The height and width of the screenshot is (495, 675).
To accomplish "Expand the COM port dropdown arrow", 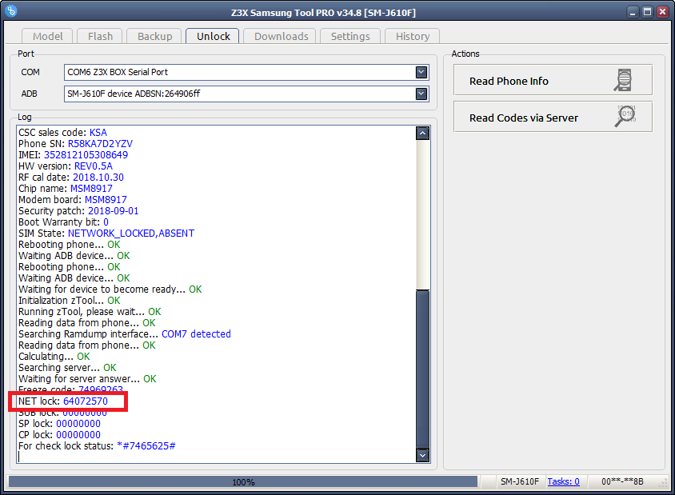I will point(421,72).
